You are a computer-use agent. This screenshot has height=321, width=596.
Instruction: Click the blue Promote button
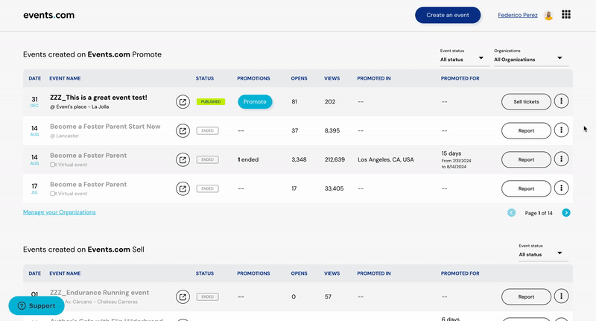[x=255, y=102]
